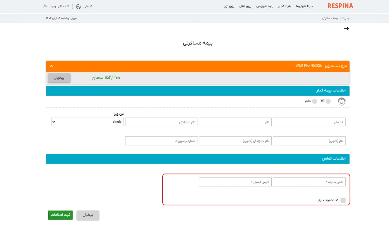Enable the کد تخفیف دارم discount checkbox
Viewport: 389px width, 236px height.
[x=343, y=200]
